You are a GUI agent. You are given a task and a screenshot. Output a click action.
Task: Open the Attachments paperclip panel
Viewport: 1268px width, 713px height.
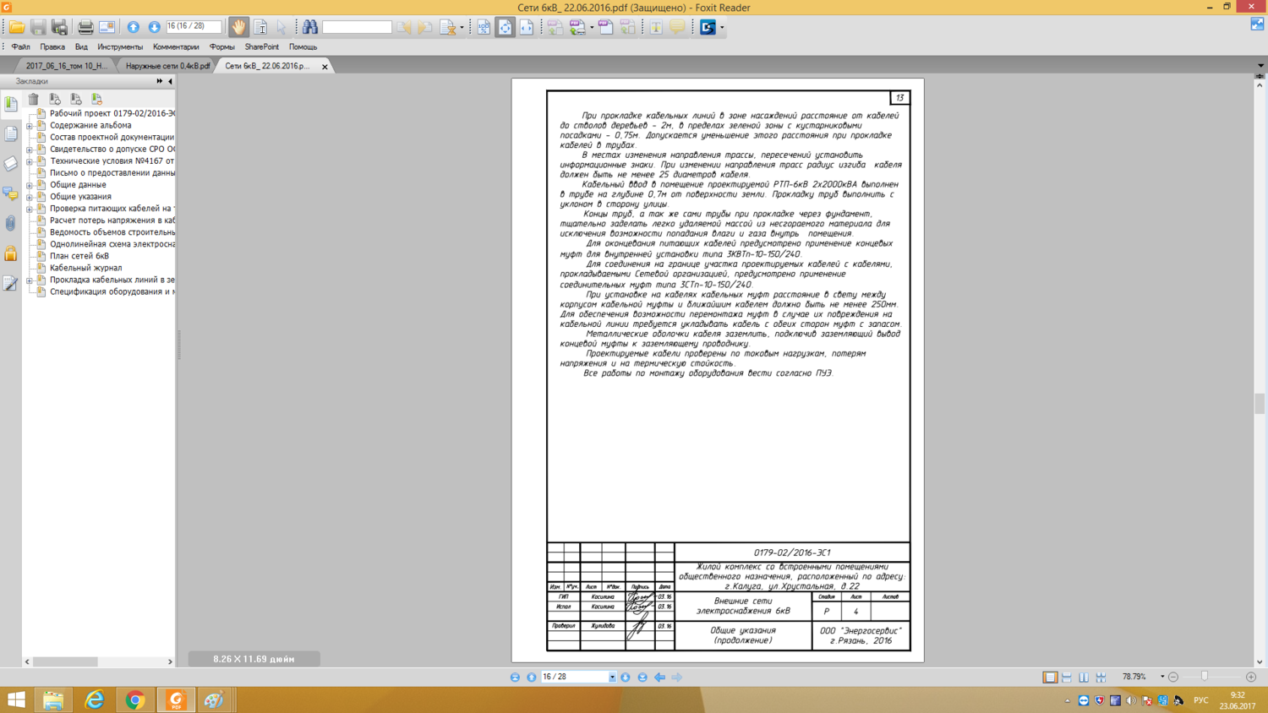click(11, 223)
